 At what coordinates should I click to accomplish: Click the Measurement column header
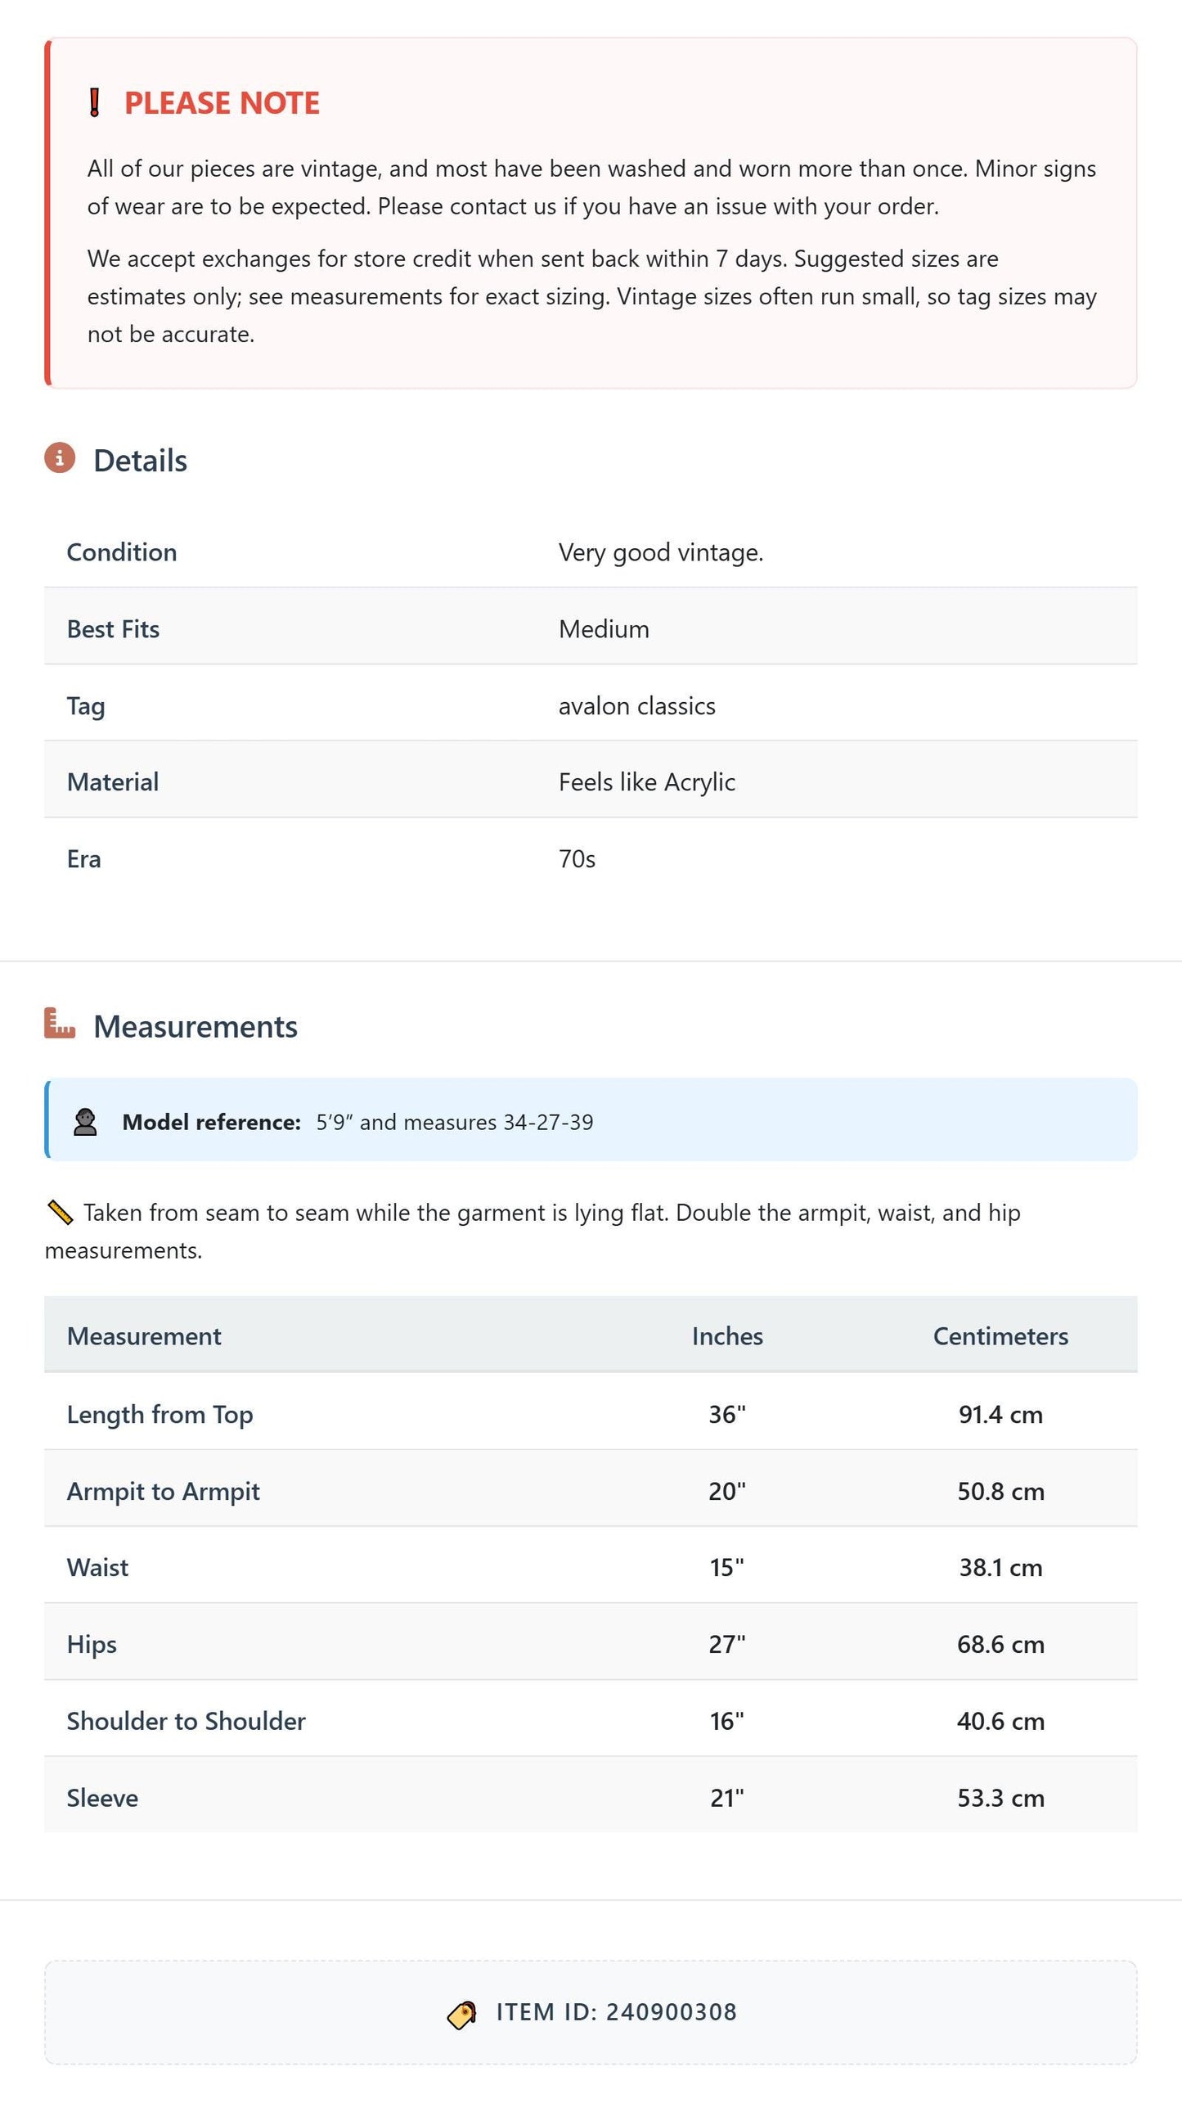coord(144,1336)
